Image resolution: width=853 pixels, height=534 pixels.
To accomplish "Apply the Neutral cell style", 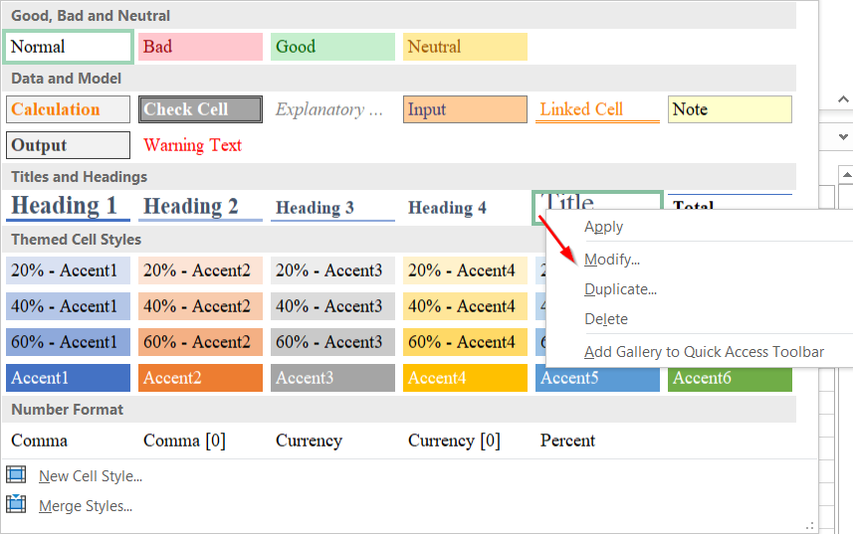I will point(465,47).
